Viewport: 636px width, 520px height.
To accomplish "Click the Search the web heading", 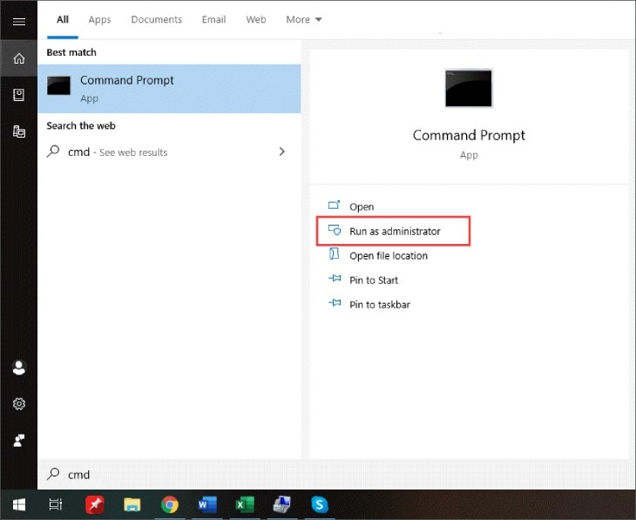I will pyautogui.click(x=81, y=125).
